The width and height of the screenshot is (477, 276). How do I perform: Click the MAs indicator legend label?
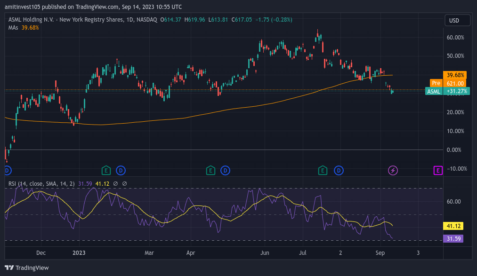pyautogui.click(x=13, y=28)
